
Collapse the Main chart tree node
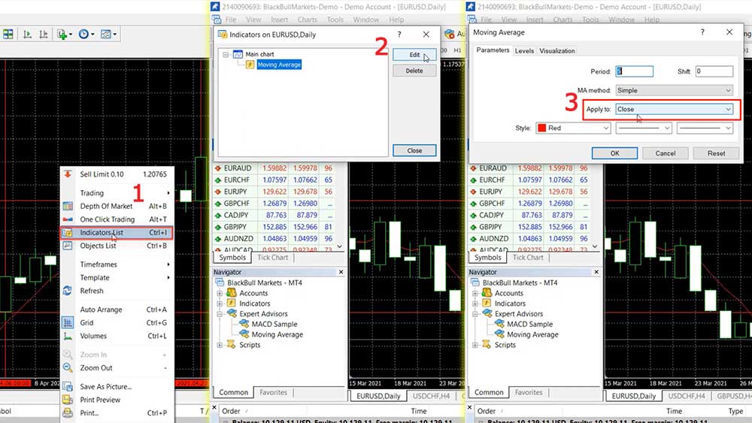[x=226, y=54]
